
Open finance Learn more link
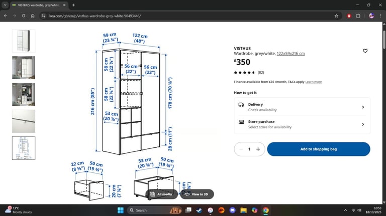[x=314, y=82]
